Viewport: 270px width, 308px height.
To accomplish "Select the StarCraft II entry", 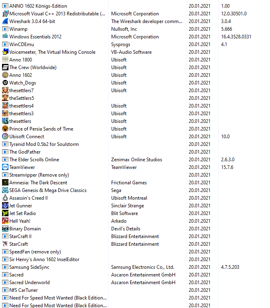I will coord(21,236).
